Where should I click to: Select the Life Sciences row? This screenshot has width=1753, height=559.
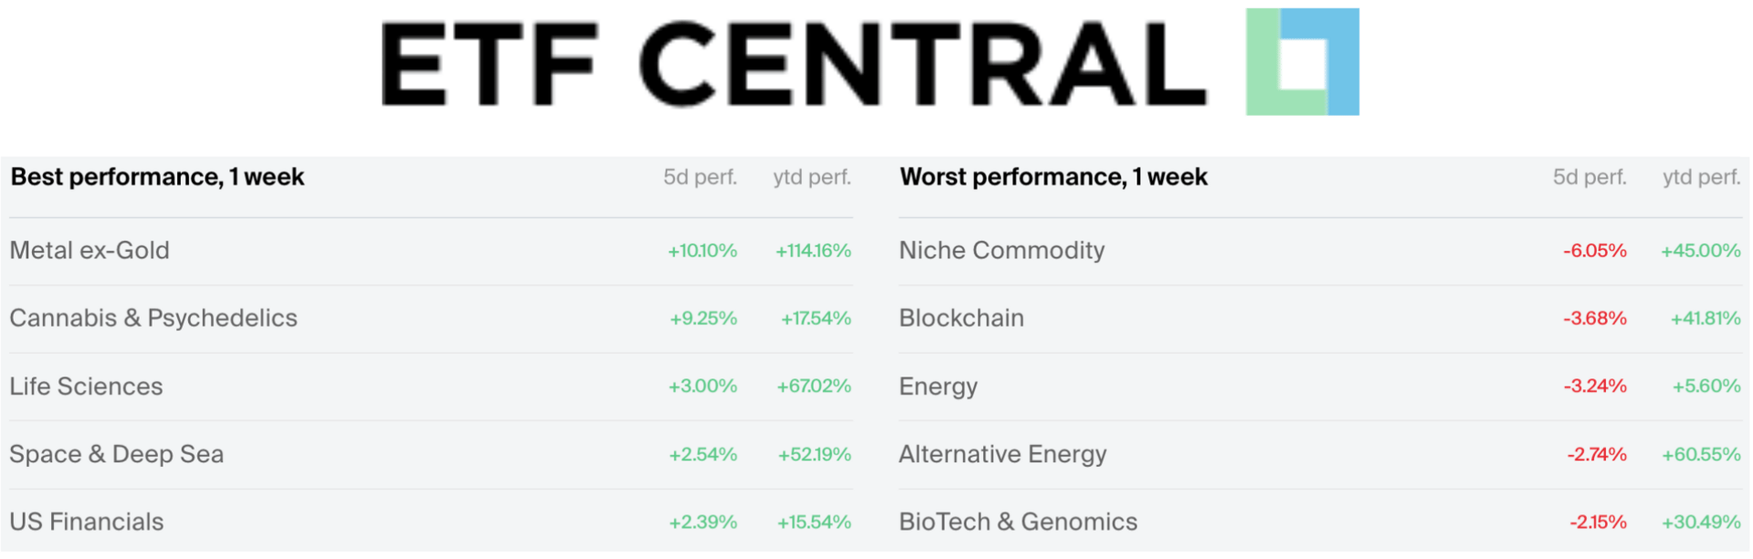pos(86,387)
